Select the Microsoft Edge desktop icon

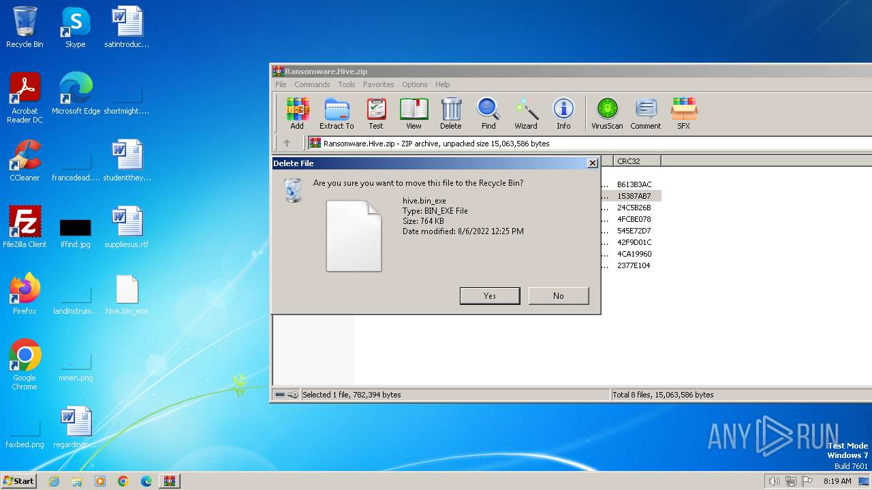coord(76,94)
